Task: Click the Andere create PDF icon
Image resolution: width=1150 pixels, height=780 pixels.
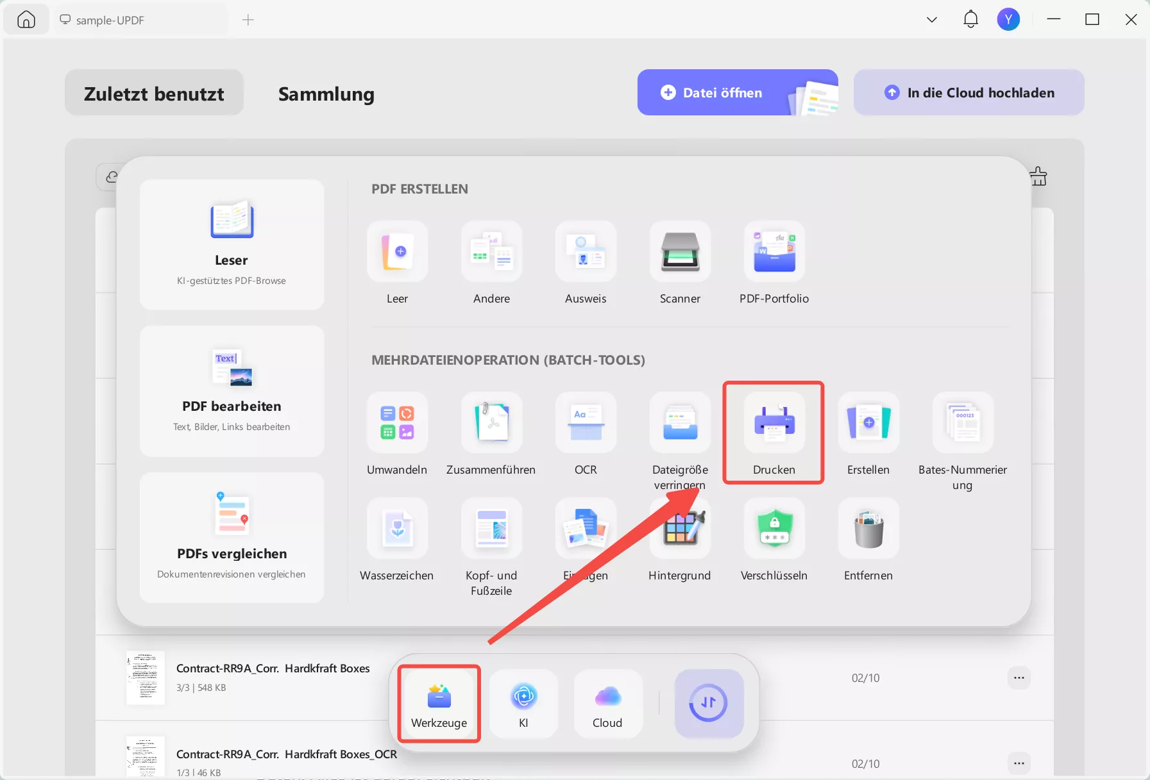Action: 491,251
